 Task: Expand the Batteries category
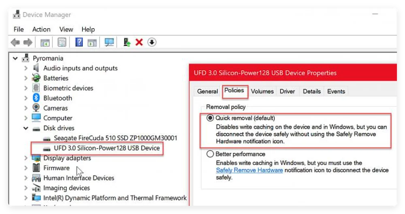26,78
